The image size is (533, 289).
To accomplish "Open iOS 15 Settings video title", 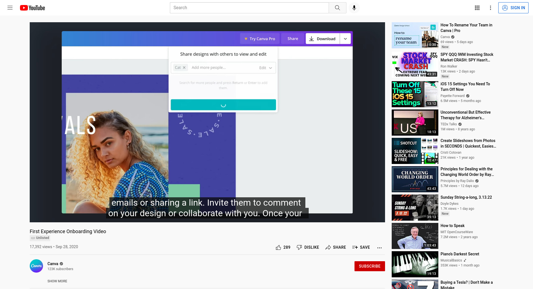I will coord(465,87).
